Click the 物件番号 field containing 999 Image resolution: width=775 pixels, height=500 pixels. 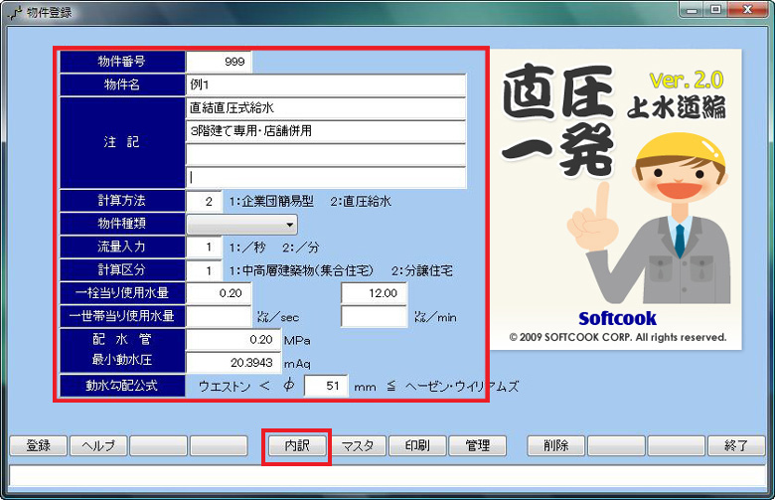219,62
